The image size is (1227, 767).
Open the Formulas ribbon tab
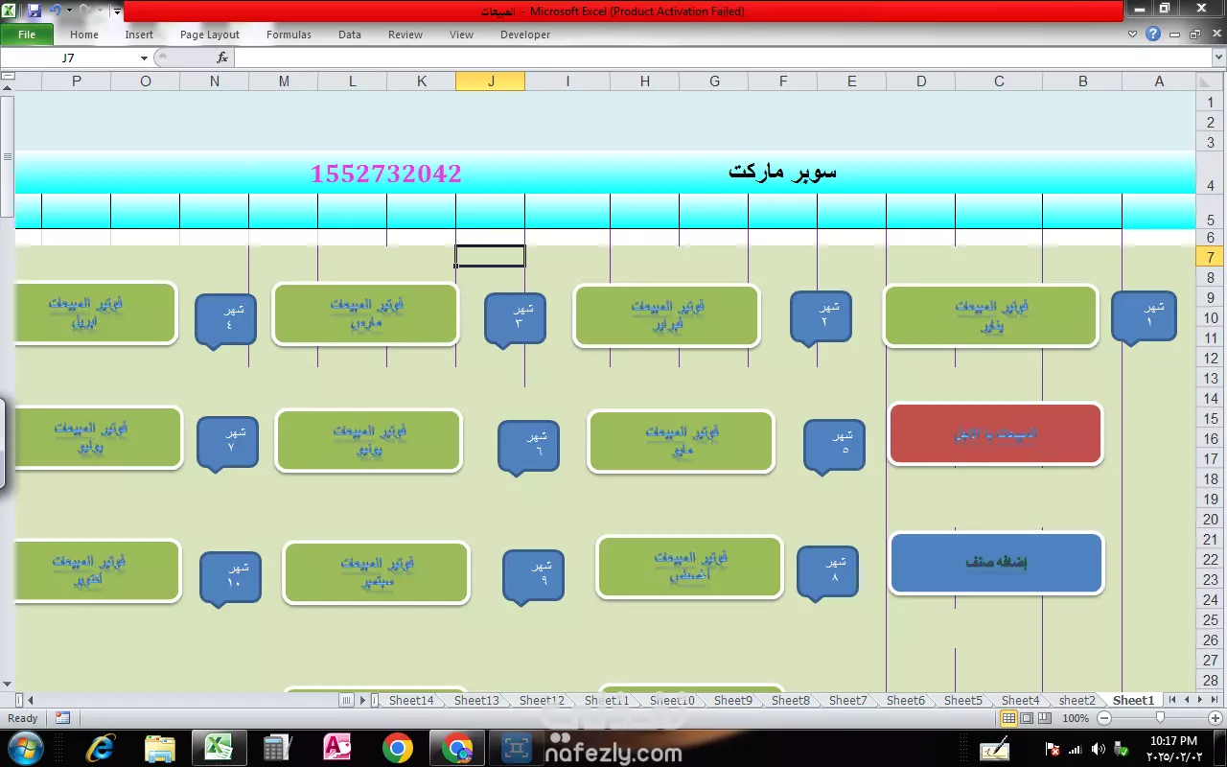pos(289,35)
